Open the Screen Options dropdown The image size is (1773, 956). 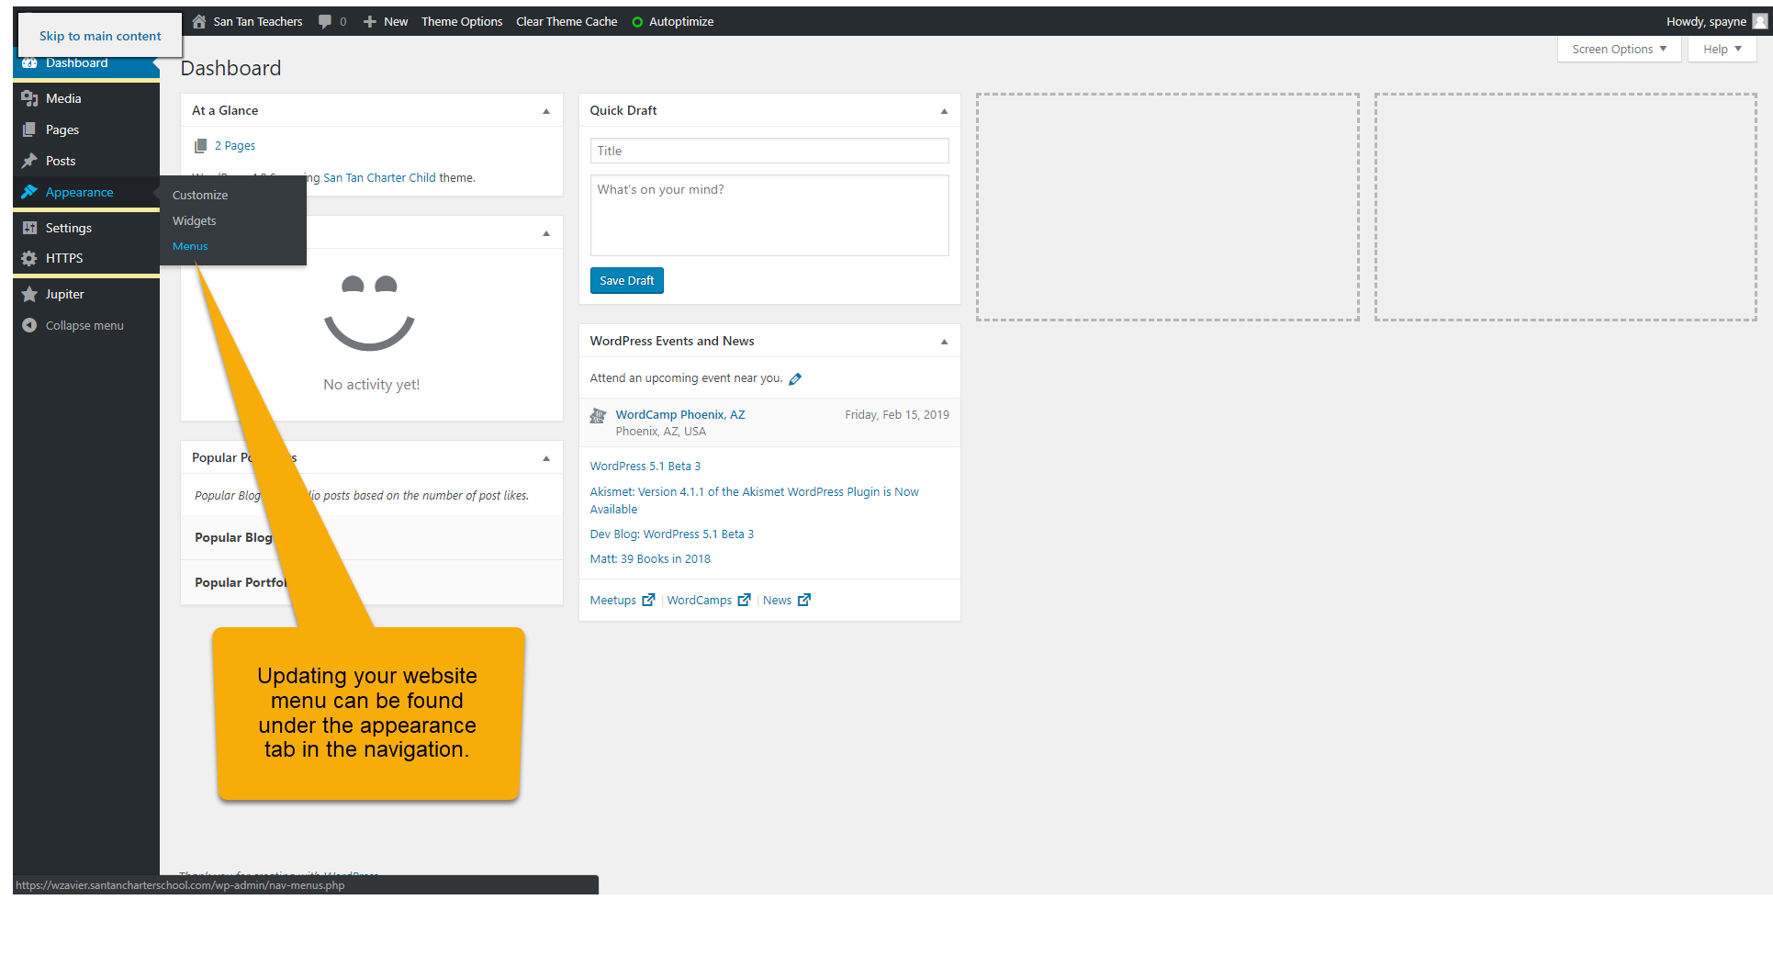point(1619,49)
